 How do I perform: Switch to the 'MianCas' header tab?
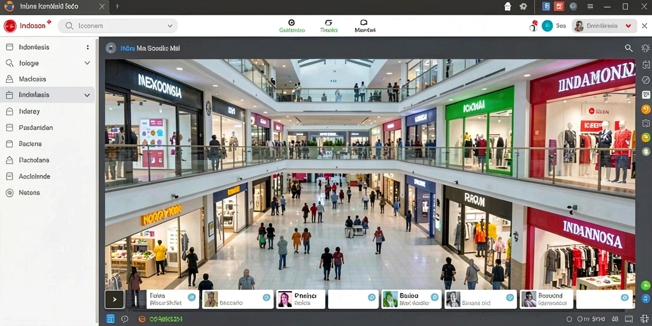[365, 26]
